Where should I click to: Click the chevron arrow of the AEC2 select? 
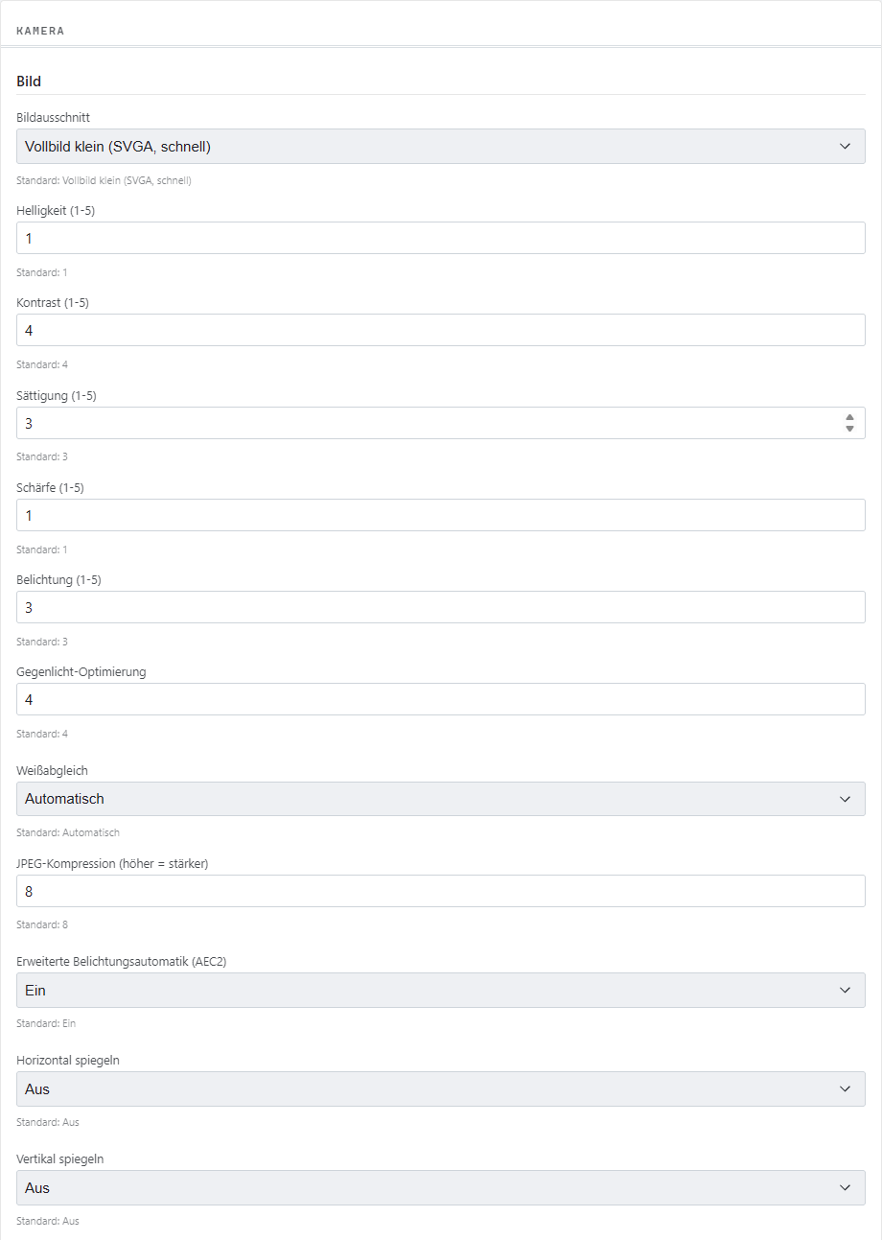pyautogui.click(x=845, y=991)
